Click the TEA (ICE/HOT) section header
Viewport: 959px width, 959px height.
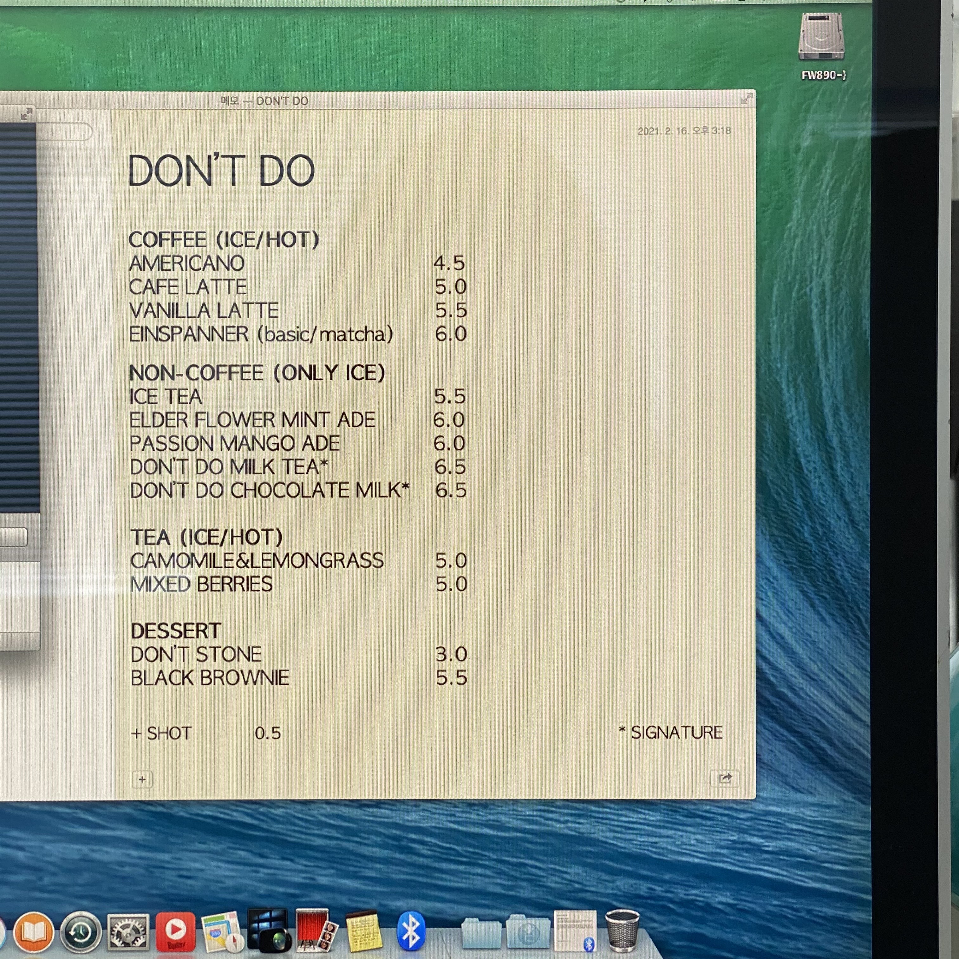click(x=206, y=537)
